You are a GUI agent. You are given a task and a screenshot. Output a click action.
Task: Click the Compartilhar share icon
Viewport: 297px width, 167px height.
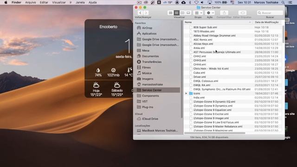point(224,13)
